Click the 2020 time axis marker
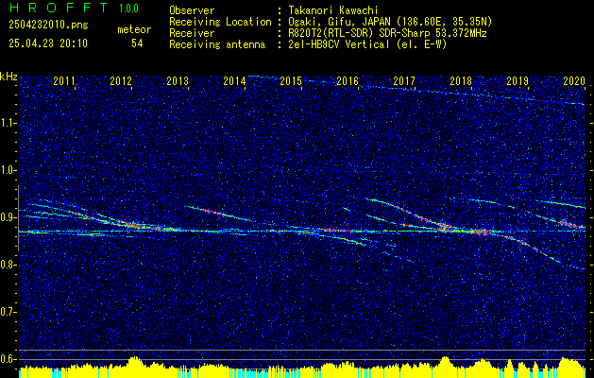The height and width of the screenshot is (378, 594). 574,80
